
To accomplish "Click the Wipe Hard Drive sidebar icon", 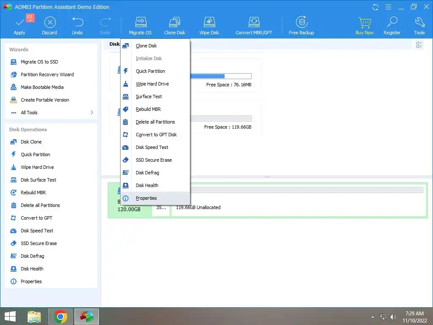I will tap(14, 167).
